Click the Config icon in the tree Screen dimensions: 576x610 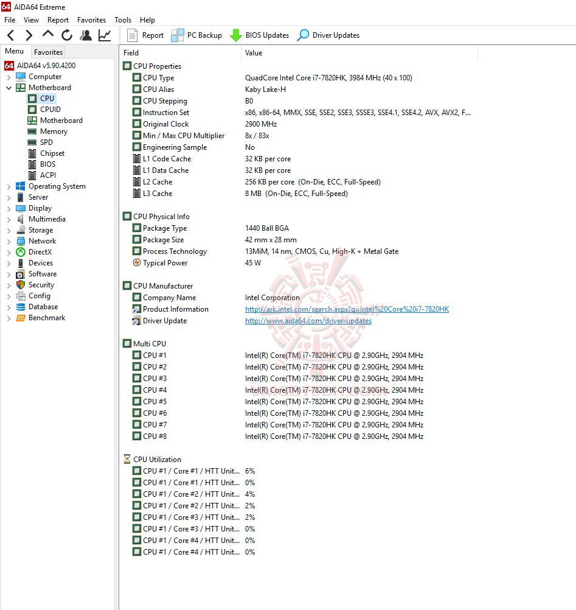(21, 296)
